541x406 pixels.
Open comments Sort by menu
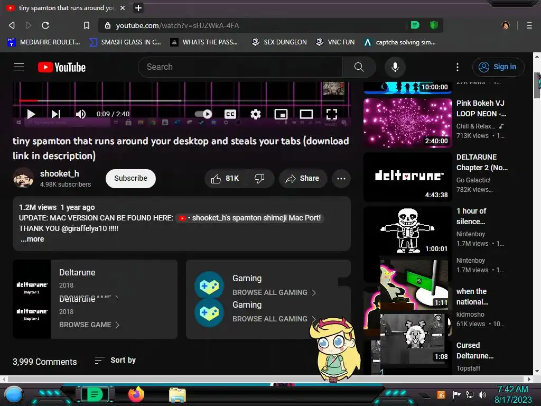coord(115,360)
